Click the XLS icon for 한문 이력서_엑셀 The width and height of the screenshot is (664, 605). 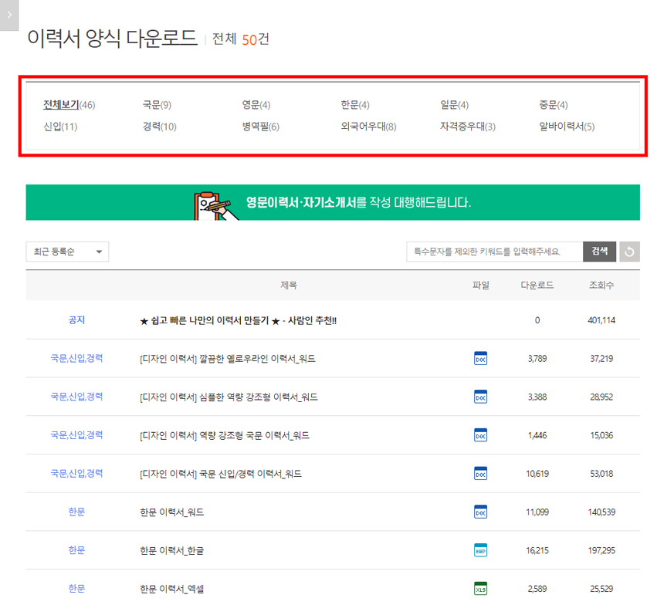[480, 589]
